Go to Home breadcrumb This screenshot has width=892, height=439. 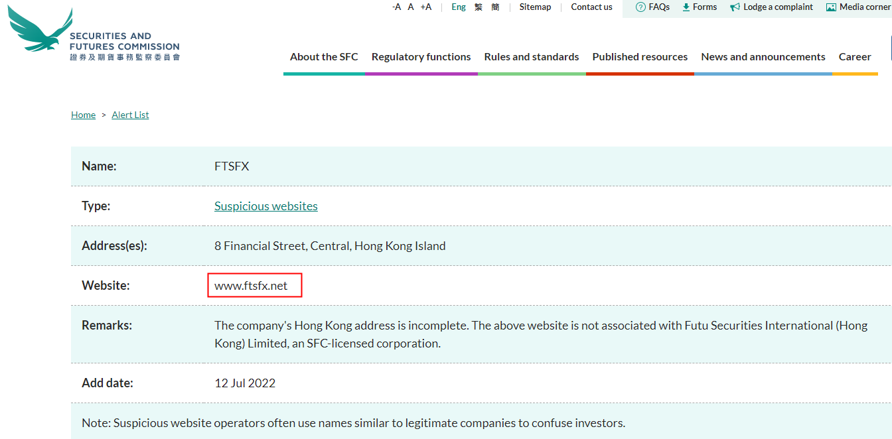84,115
